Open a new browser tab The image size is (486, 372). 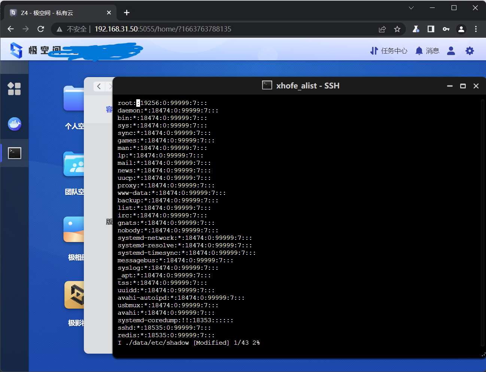[127, 13]
